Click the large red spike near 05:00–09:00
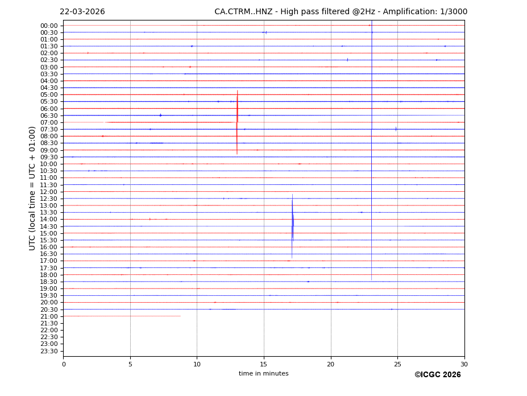Screen dimensions: 527x396 [x=237, y=122]
